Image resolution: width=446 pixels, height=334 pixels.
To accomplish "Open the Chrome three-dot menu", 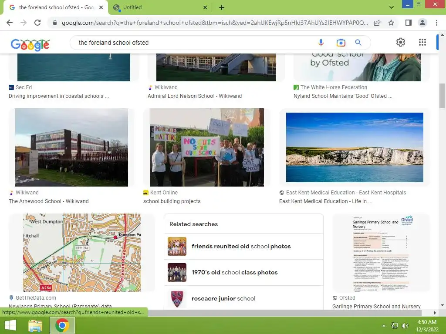I will tap(436, 23).
